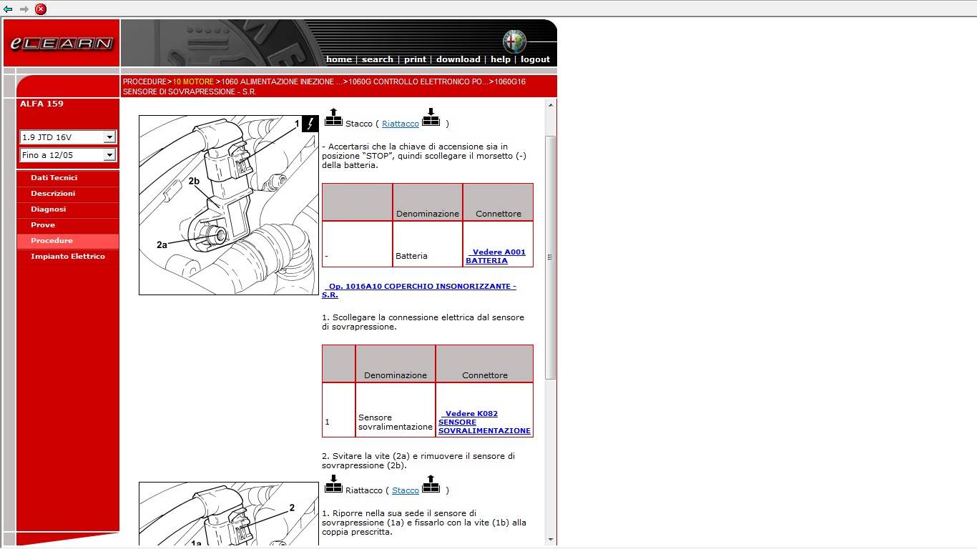
Task: Click the vertical scrollbar thumb
Action: click(x=551, y=257)
